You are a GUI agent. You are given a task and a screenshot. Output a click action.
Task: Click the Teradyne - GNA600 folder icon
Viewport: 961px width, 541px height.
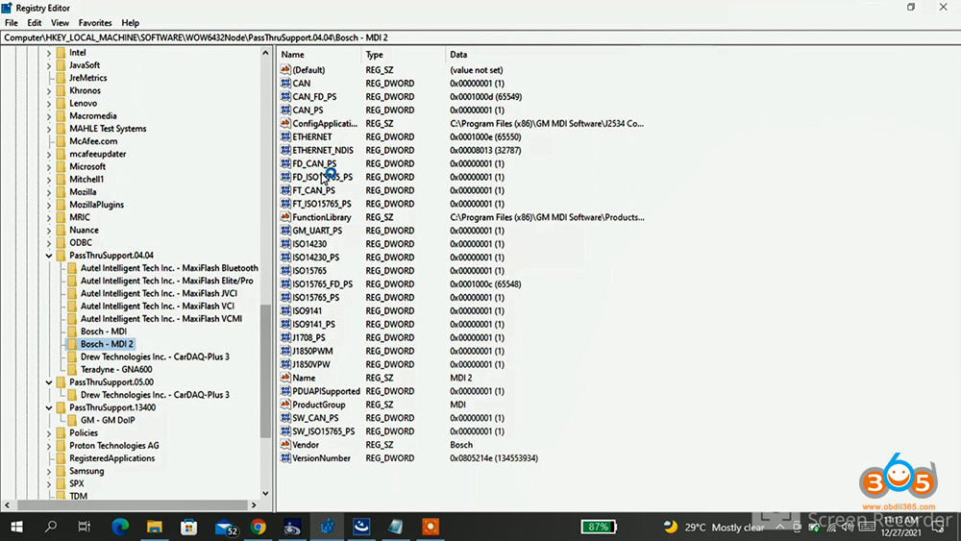72,369
